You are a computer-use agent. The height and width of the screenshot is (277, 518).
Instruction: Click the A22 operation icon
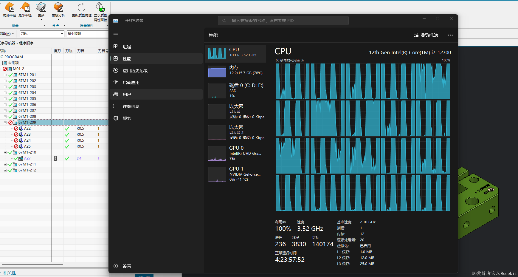21,129
